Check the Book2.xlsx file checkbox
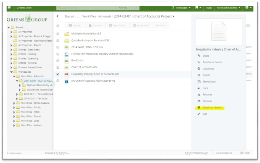Image resolution: width=260 pixels, height=163 pixels. point(58,61)
